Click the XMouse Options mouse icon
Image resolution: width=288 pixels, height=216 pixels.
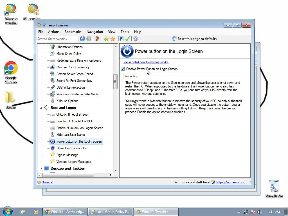[x=53, y=101]
